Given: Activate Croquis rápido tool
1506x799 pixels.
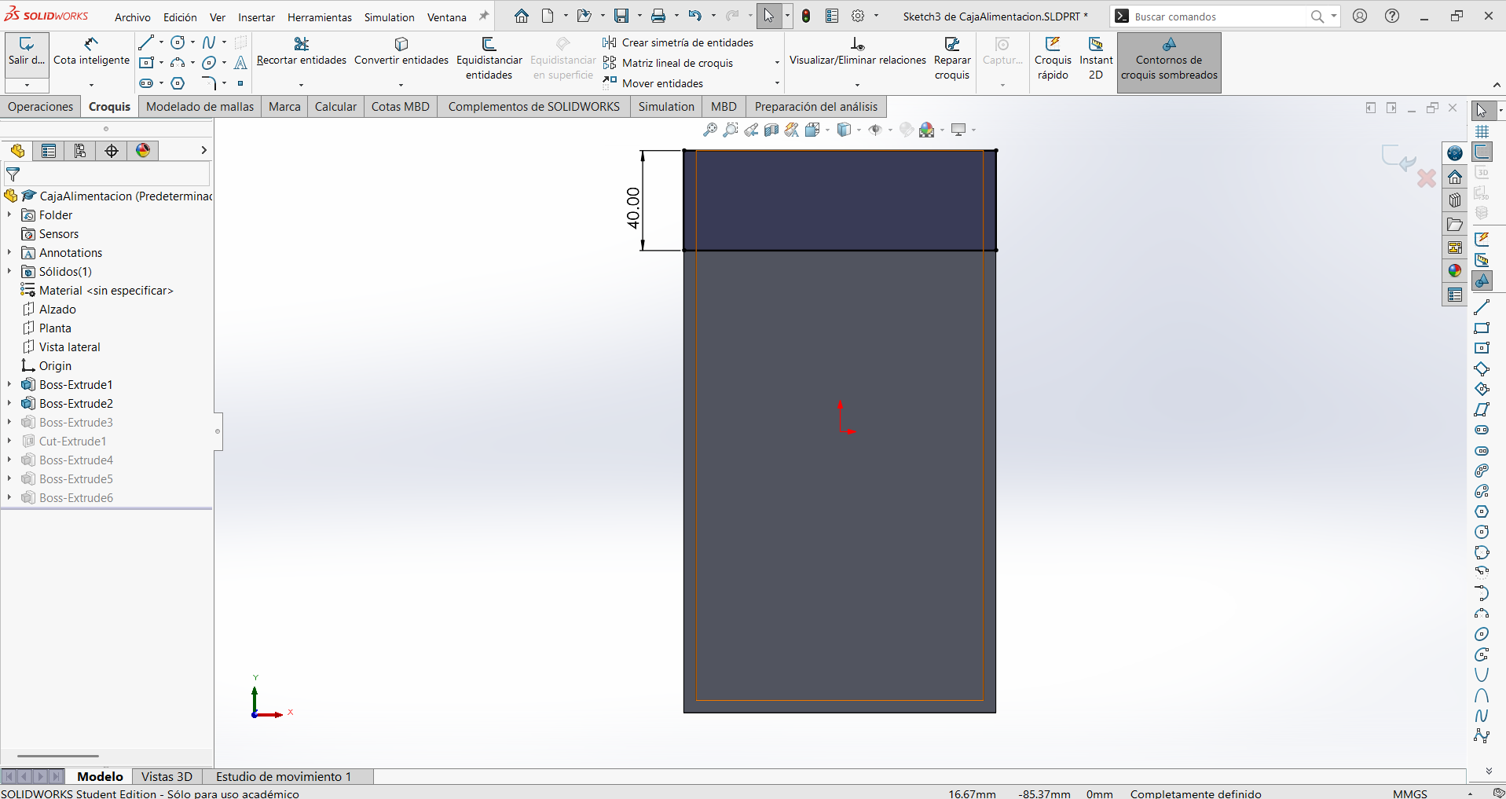Looking at the screenshot, I should click(x=1053, y=59).
